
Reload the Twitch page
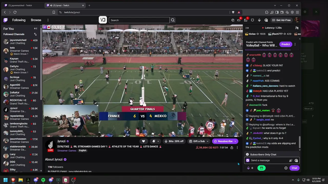point(15,12)
